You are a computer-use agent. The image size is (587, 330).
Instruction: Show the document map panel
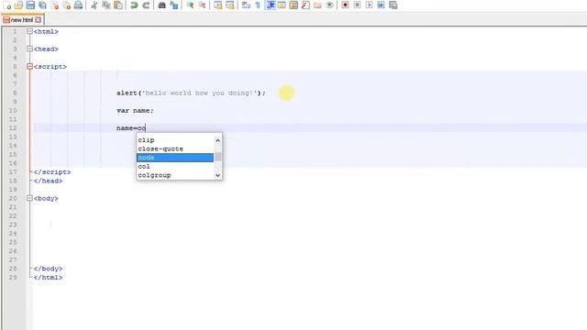click(x=293, y=5)
